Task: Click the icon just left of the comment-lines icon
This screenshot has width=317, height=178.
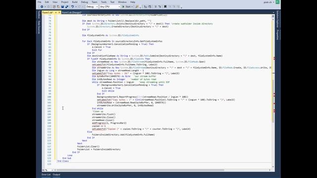Action: [x=150, y=6]
